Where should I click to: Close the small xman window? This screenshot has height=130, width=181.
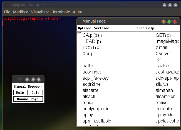[x=39, y=79]
